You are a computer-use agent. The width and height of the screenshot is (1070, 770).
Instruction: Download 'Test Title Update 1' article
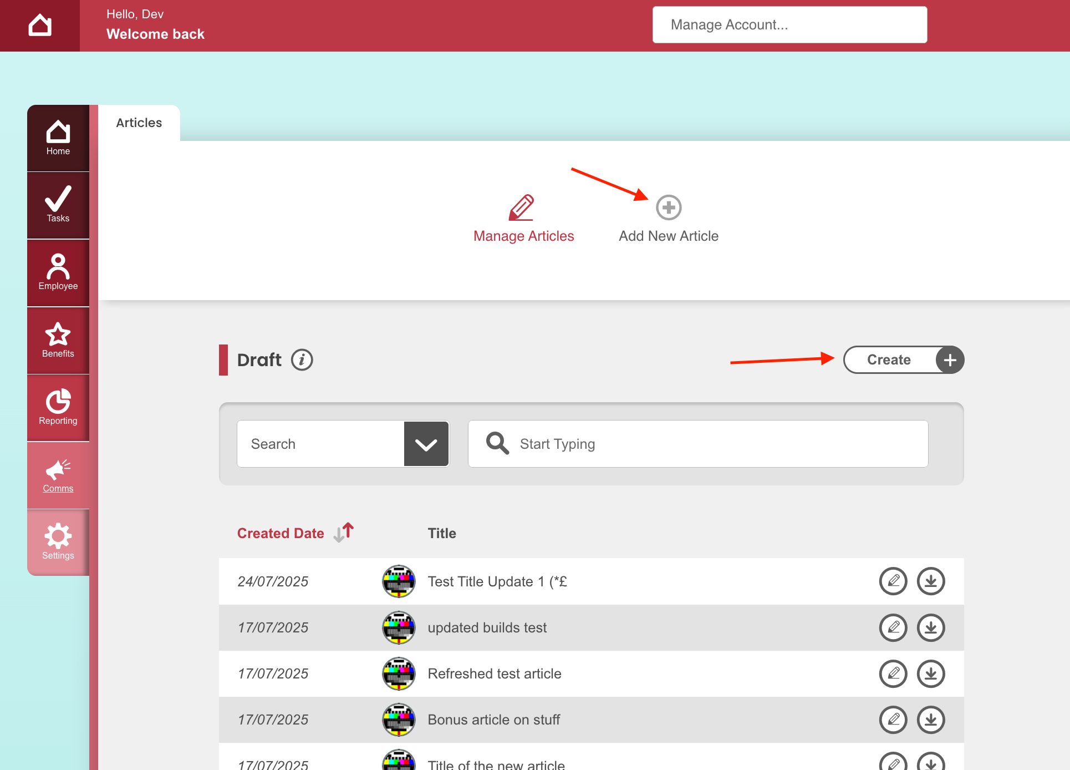click(931, 581)
